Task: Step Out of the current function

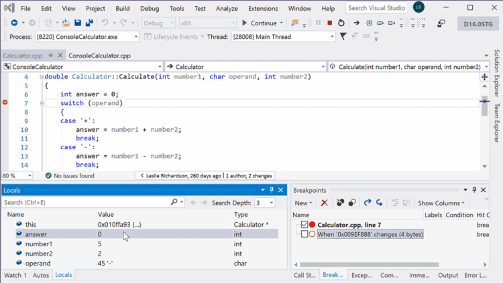Action: 392,23
